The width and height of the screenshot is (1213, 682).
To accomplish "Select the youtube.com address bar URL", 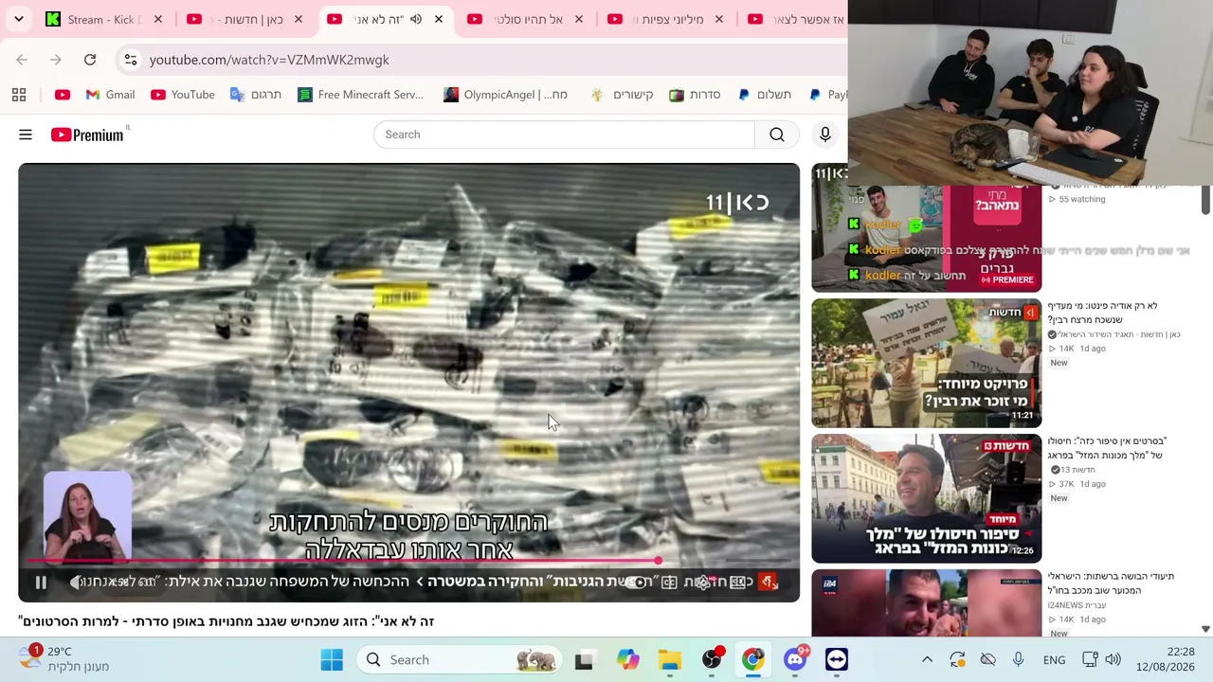I will tap(269, 60).
